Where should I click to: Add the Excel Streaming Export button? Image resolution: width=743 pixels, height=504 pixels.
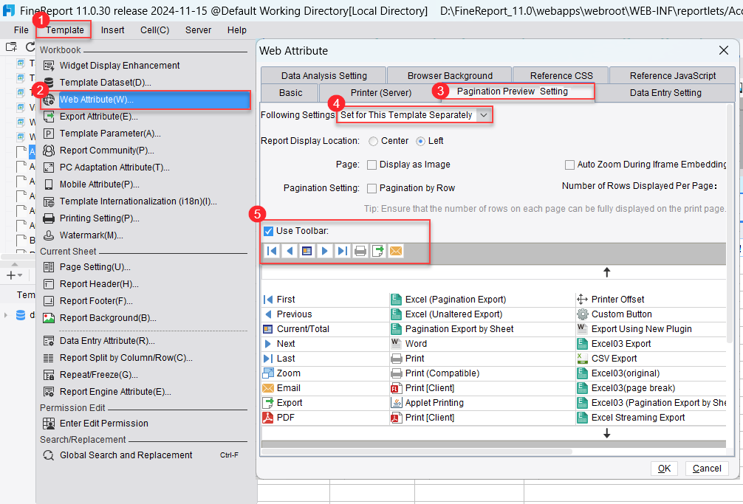pyautogui.click(x=631, y=418)
